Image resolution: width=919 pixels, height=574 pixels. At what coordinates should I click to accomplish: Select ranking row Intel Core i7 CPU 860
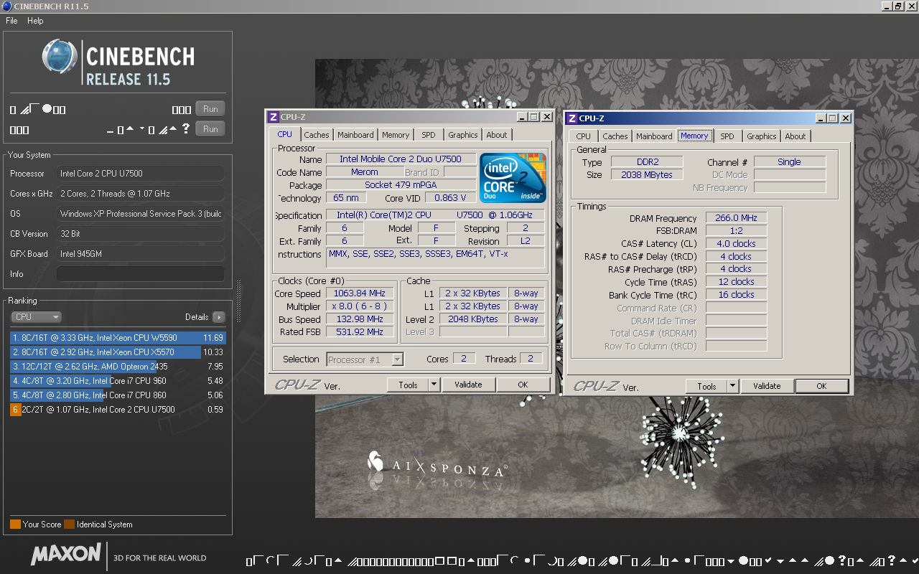click(x=118, y=395)
